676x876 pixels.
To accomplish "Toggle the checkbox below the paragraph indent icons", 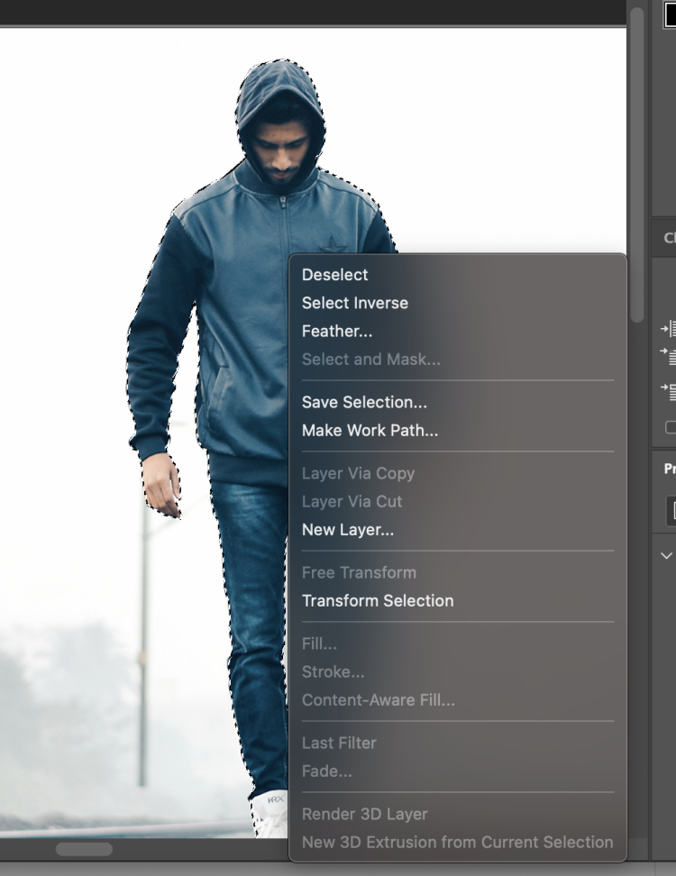I will click(671, 427).
